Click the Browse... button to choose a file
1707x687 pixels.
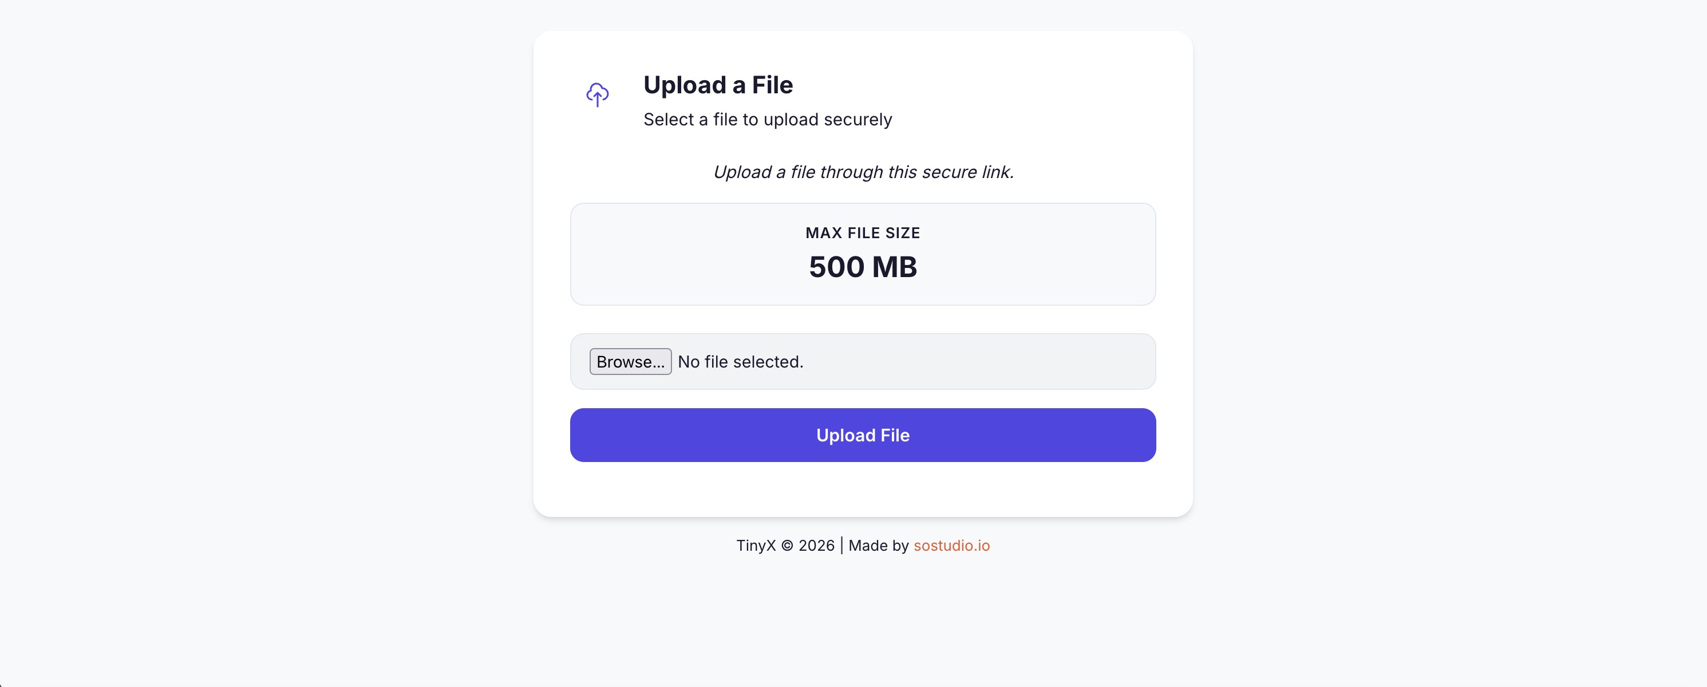pyautogui.click(x=630, y=362)
